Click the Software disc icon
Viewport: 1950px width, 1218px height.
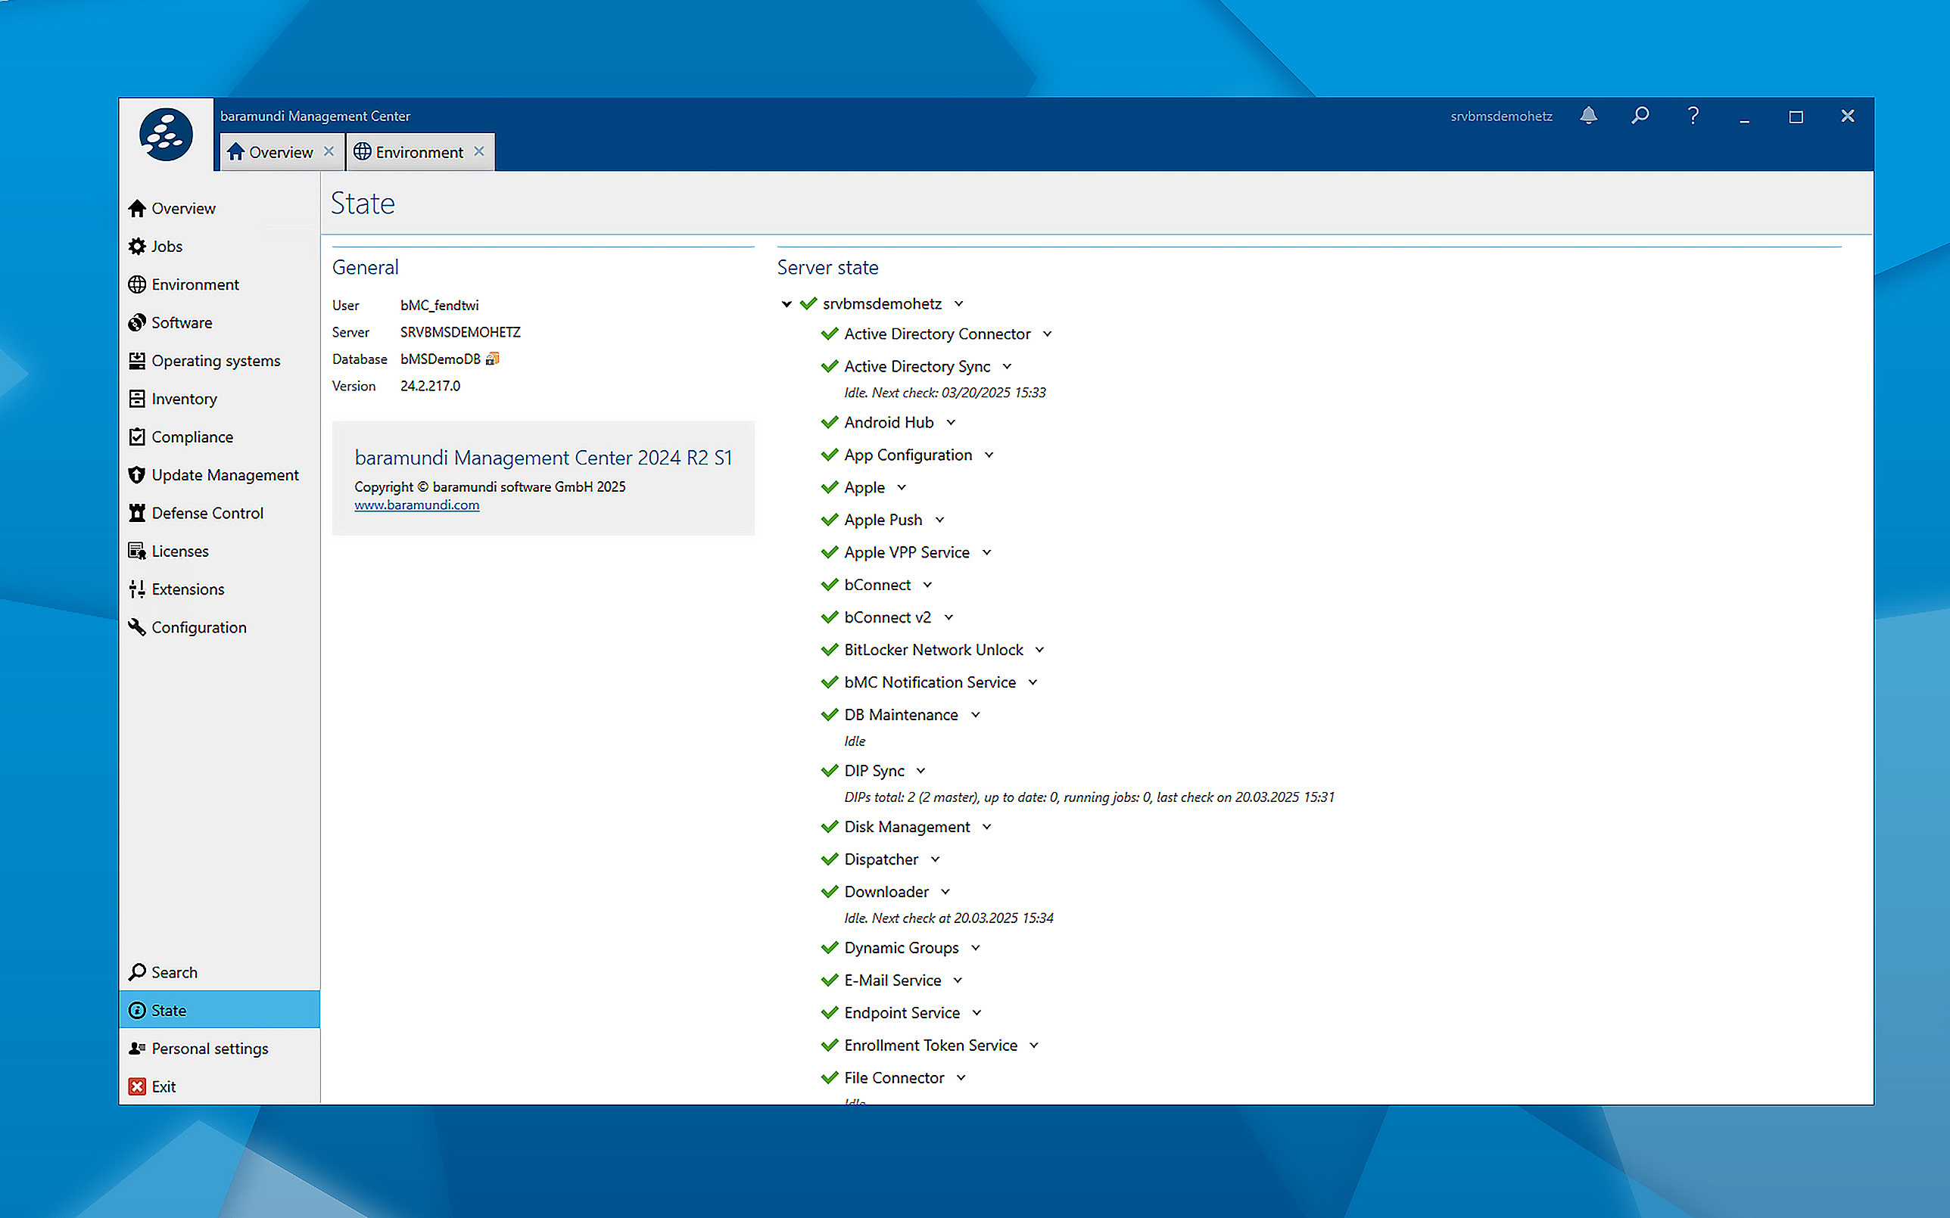137,322
